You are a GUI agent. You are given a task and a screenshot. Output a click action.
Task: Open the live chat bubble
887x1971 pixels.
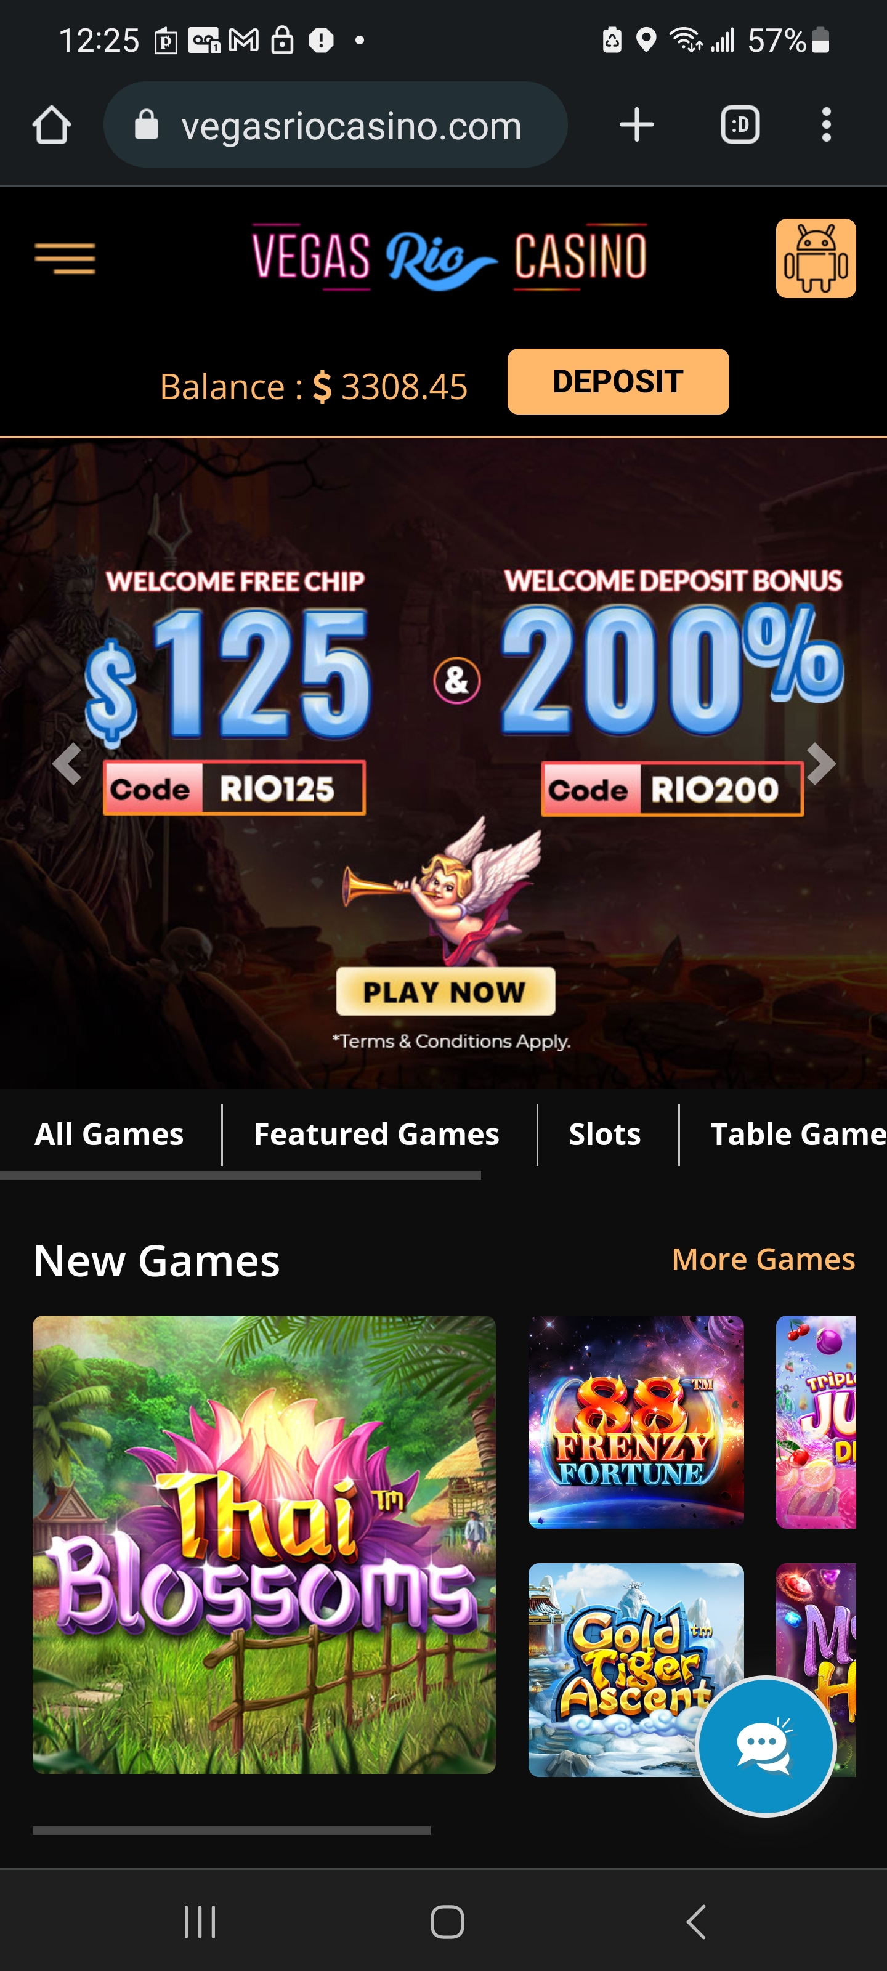[x=766, y=1746]
